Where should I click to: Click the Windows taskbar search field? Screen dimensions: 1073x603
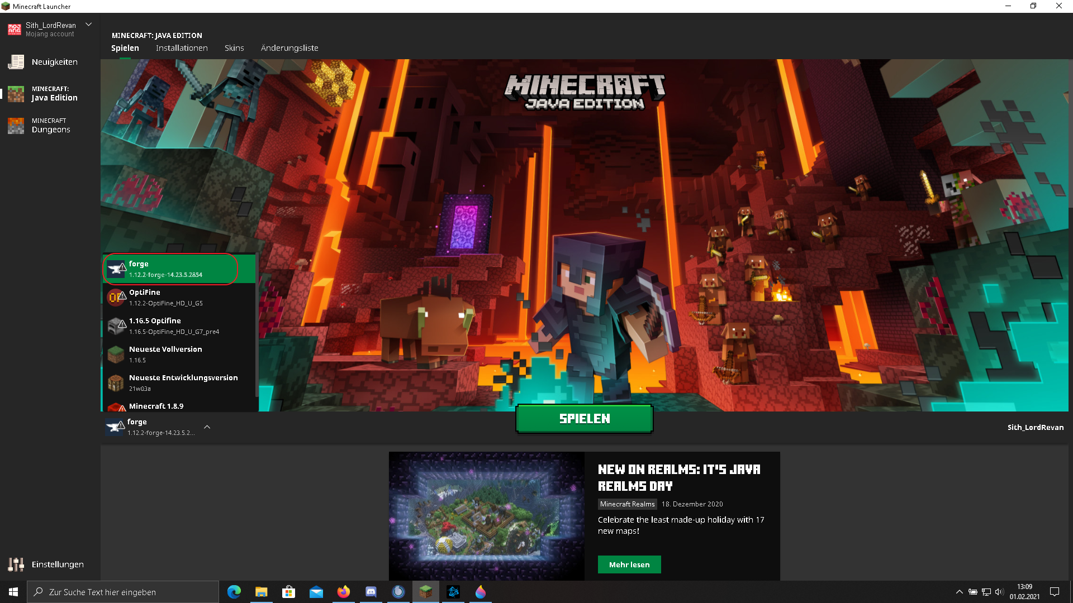point(123,592)
